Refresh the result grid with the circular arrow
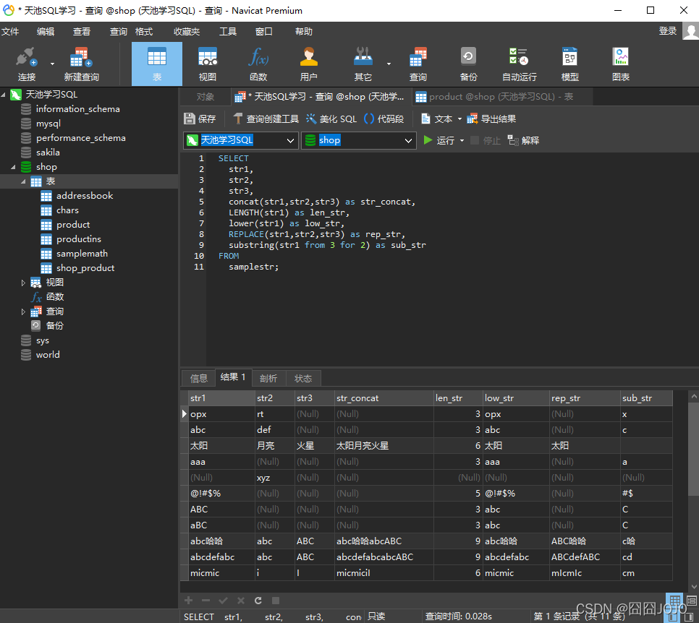 [x=258, y=601]
